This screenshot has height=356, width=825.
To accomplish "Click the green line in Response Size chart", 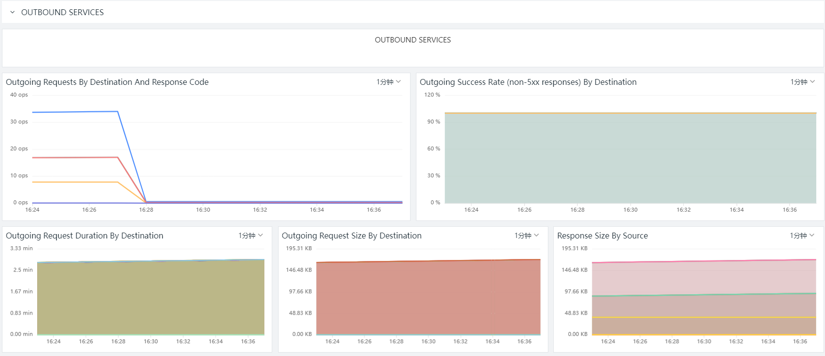I will point(704,295).
